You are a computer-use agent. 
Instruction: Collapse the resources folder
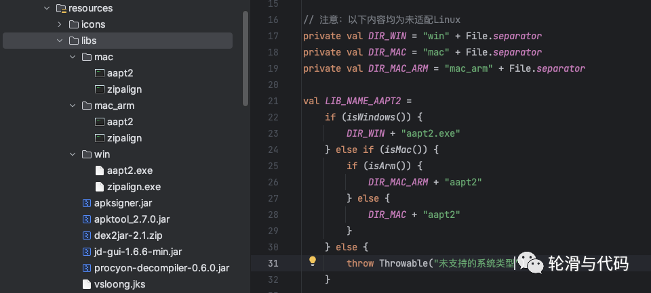coord(46,8)
